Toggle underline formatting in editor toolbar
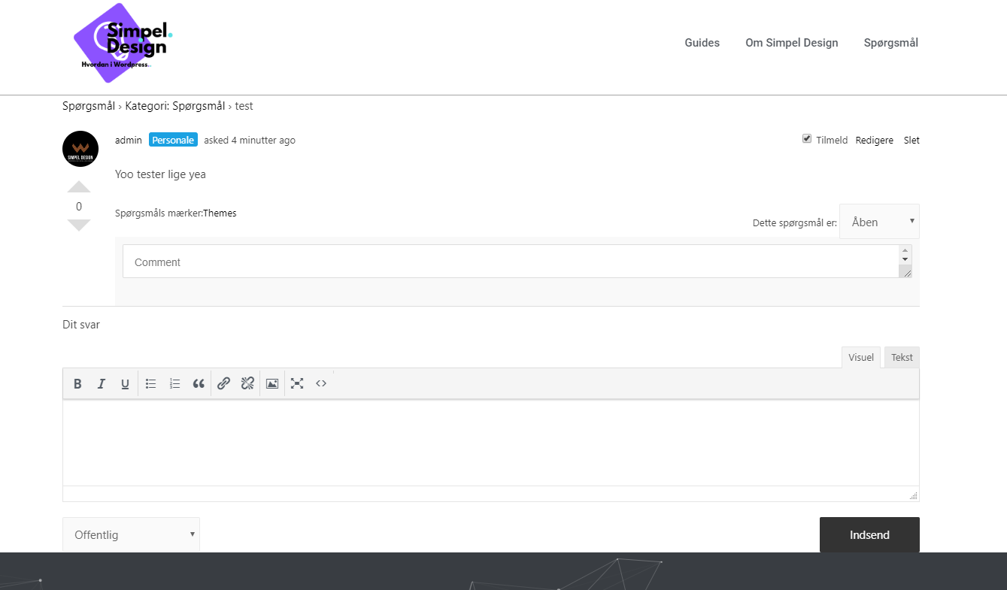 point(125,383)
